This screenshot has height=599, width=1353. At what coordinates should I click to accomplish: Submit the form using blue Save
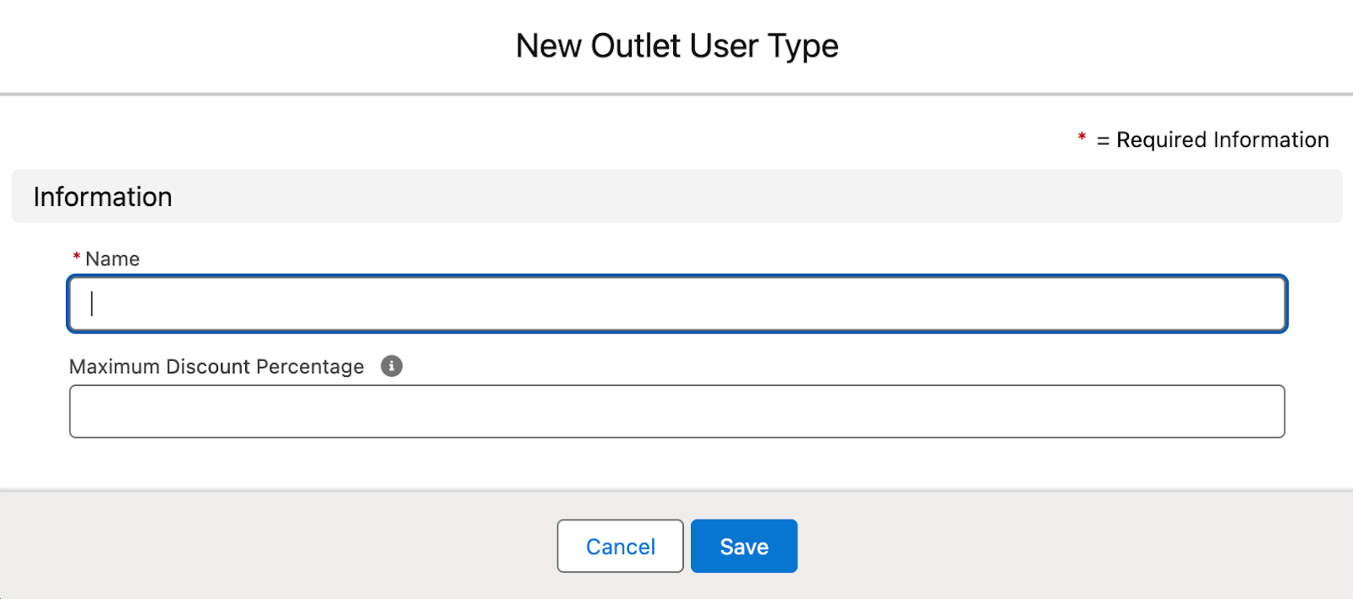tap(743, 546)
